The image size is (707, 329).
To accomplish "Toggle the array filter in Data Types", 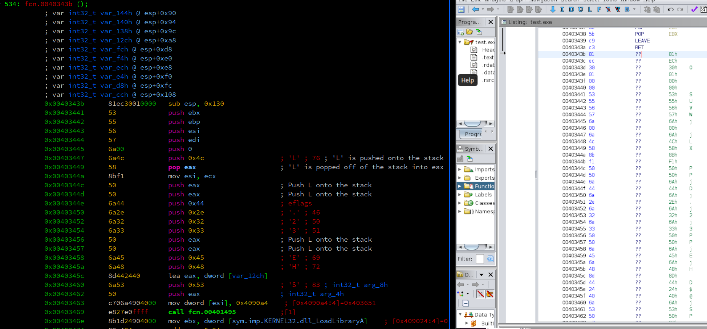I will click(480, 294).
